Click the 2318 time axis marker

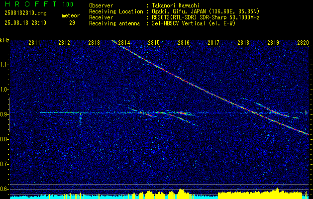(x=243, y=43)
